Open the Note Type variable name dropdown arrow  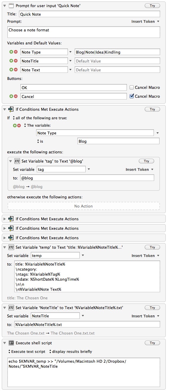click(71, 52)
